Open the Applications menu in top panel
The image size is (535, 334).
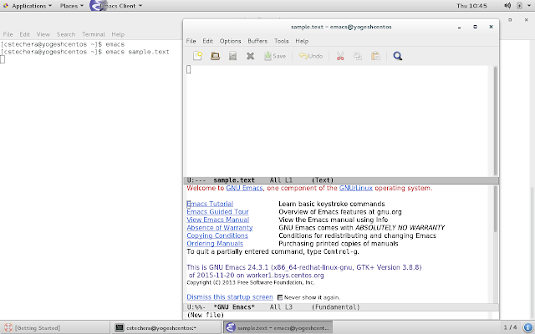pyautogui.click(x=28, y=6)
